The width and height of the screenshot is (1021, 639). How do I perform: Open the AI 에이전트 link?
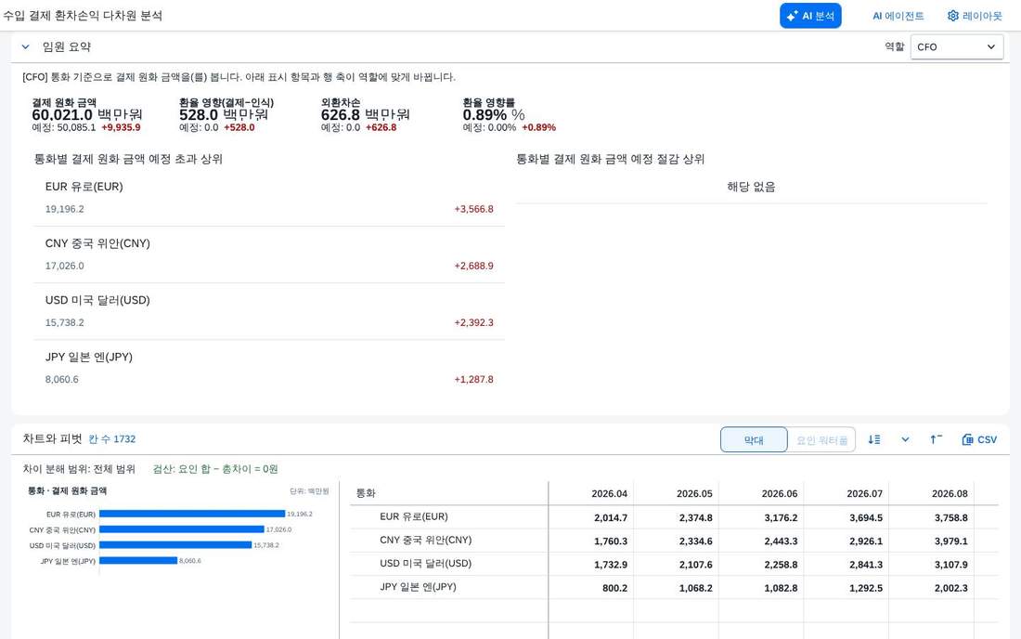898,16
